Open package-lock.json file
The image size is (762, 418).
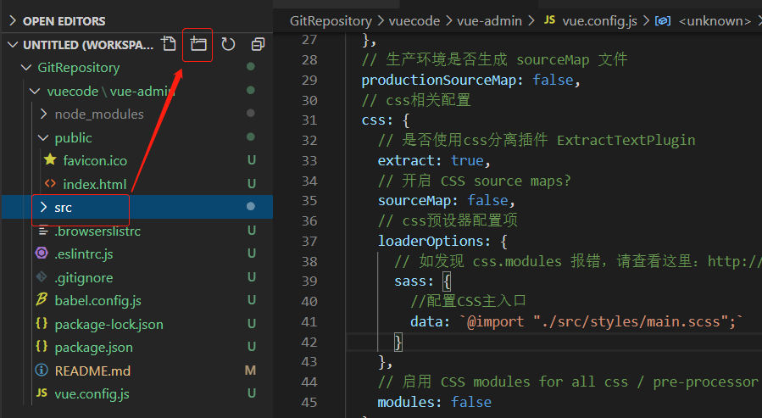108,324
